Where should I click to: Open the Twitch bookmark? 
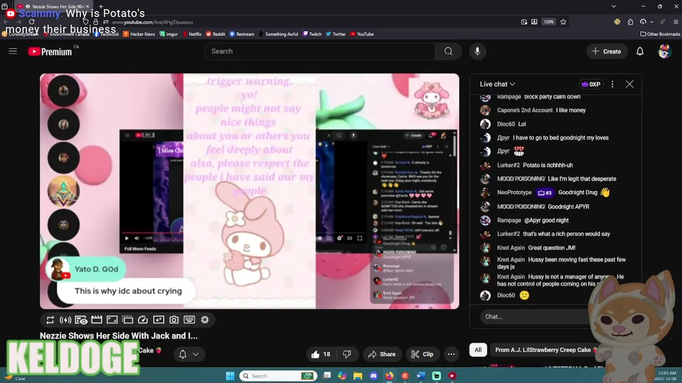click(x=312, y=34)
